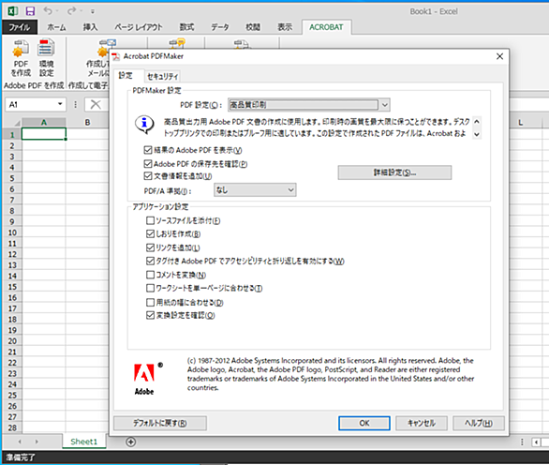Enable コメントを変換 checkbox
This screenshot has height=465, width=549.
(x=150, y=275)
